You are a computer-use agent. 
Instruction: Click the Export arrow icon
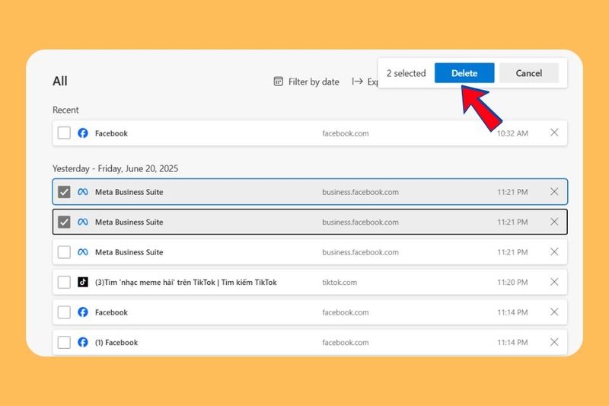(x=357, y=82)
